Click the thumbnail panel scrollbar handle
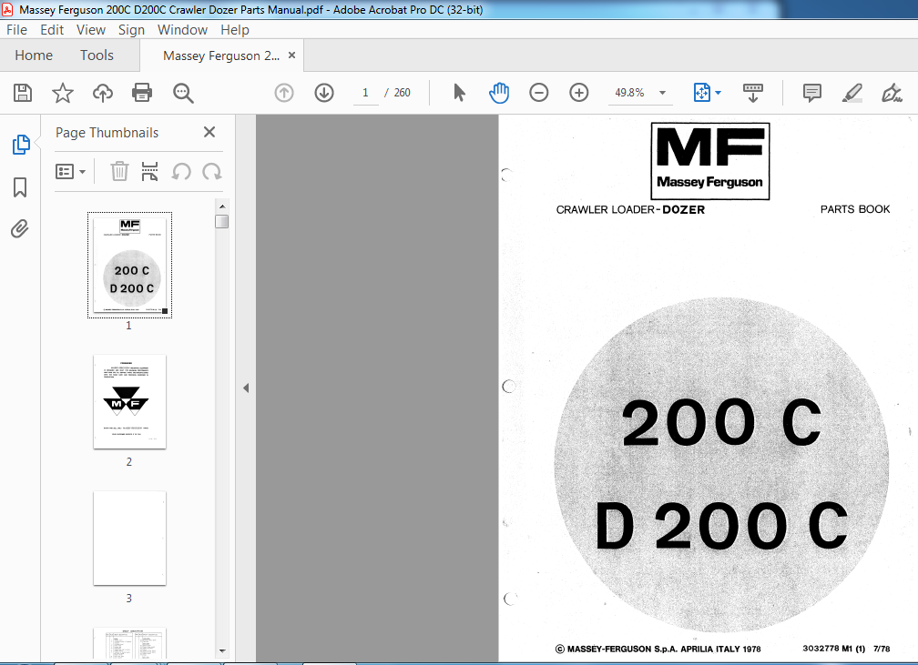 (x=222, y=222)
